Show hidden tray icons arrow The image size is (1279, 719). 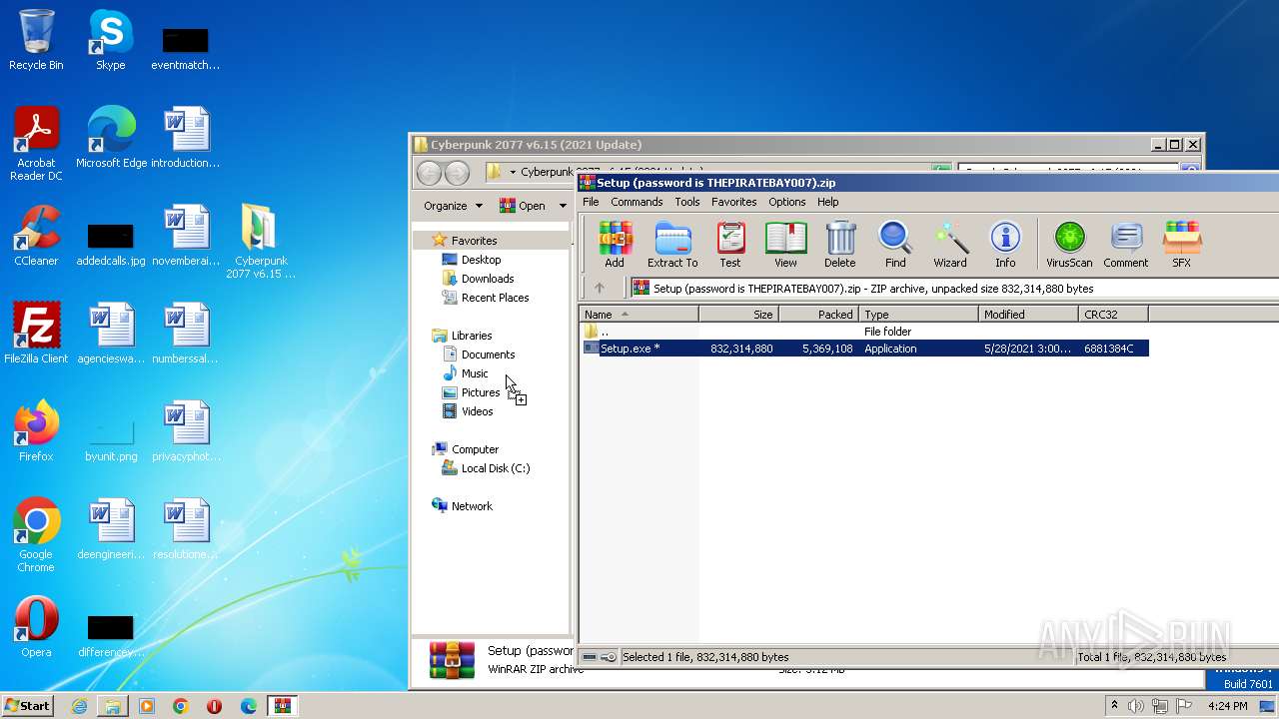[1114, 706]
